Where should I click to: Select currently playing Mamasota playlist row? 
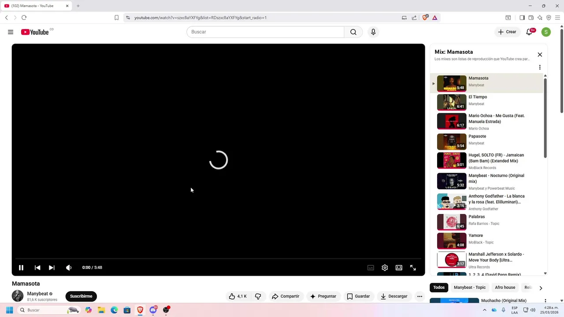[x=487, y=83]
